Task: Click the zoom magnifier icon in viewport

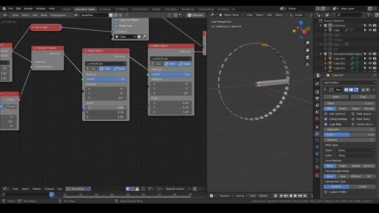Action: click(x=307, y=43)
